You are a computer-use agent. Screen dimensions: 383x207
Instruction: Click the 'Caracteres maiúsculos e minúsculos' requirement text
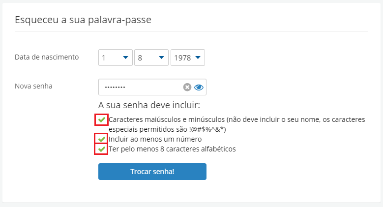click(x=167, y=119)
